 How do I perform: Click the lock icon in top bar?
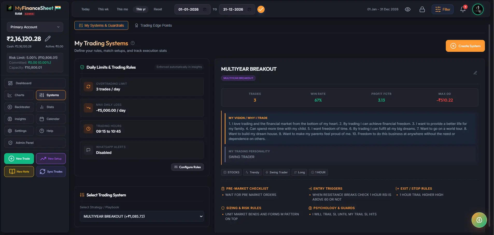(x=422, y=9)
